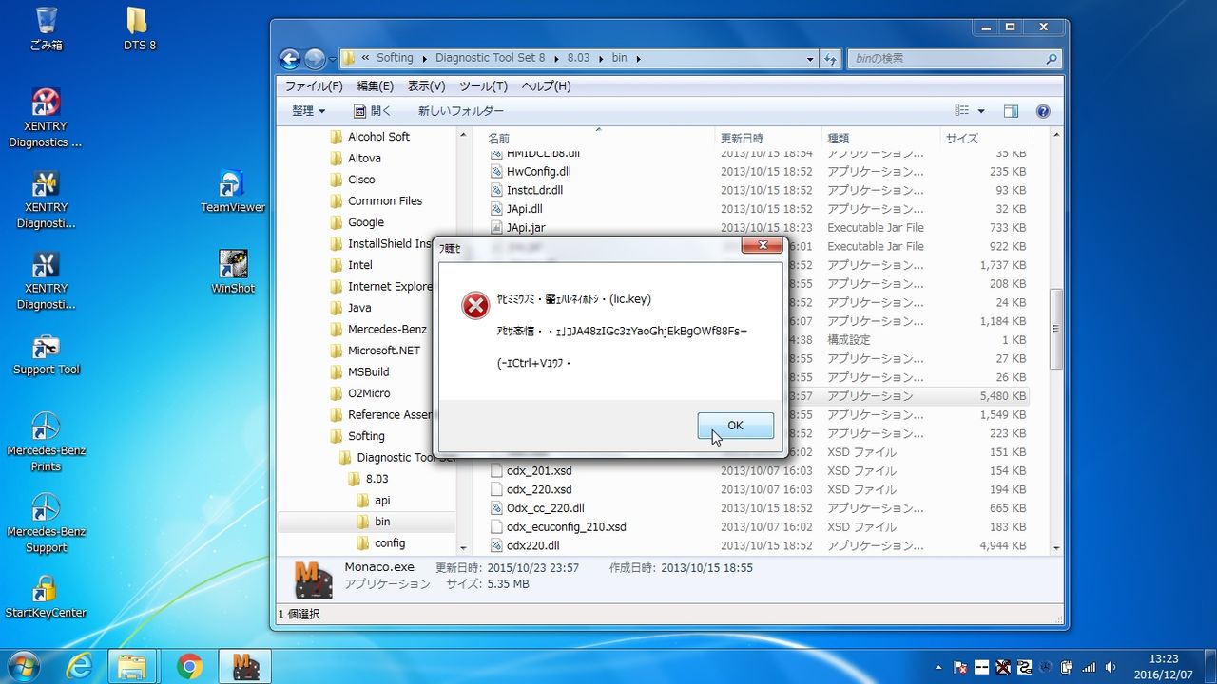
Task: Open the address bar history dropdown
Action: coord(810,59)
